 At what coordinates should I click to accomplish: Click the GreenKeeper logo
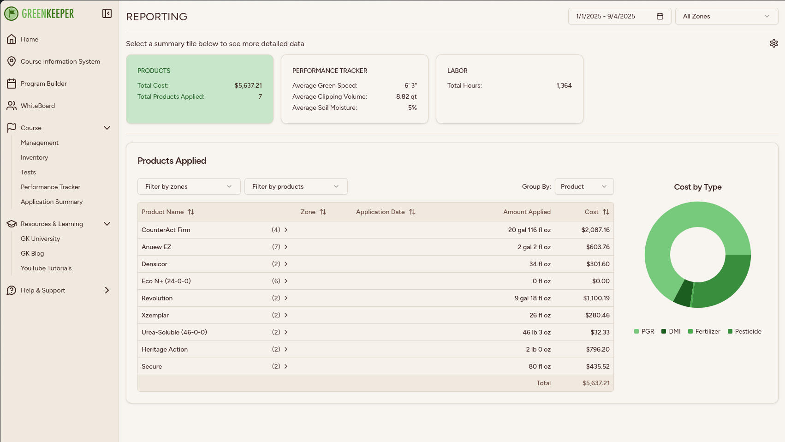tap(39, 13)
